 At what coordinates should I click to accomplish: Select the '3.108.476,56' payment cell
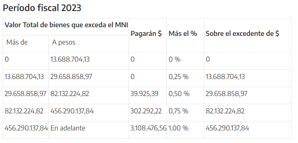tap(148, 128)
